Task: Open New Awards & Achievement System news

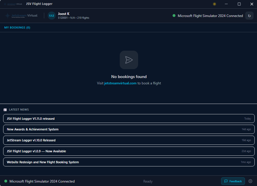Action: click(129, 129)
